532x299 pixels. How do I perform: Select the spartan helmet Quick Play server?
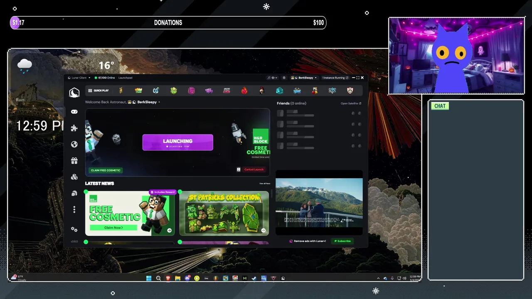[261, 91]
